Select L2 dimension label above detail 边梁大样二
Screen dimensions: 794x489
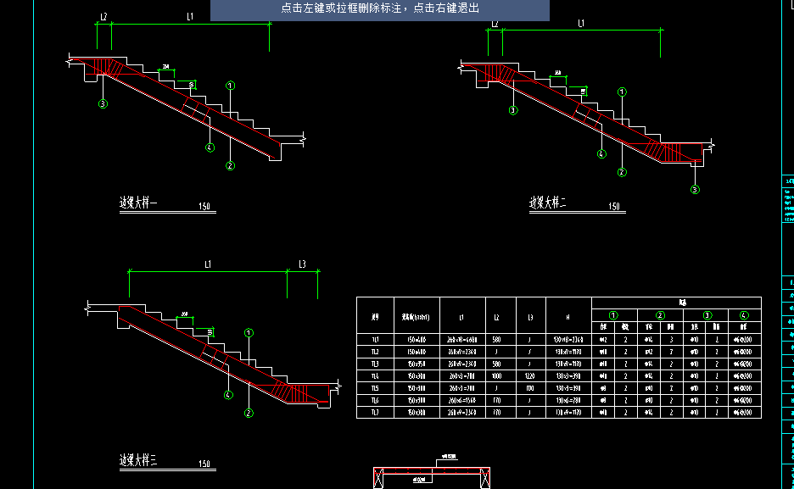495,24
